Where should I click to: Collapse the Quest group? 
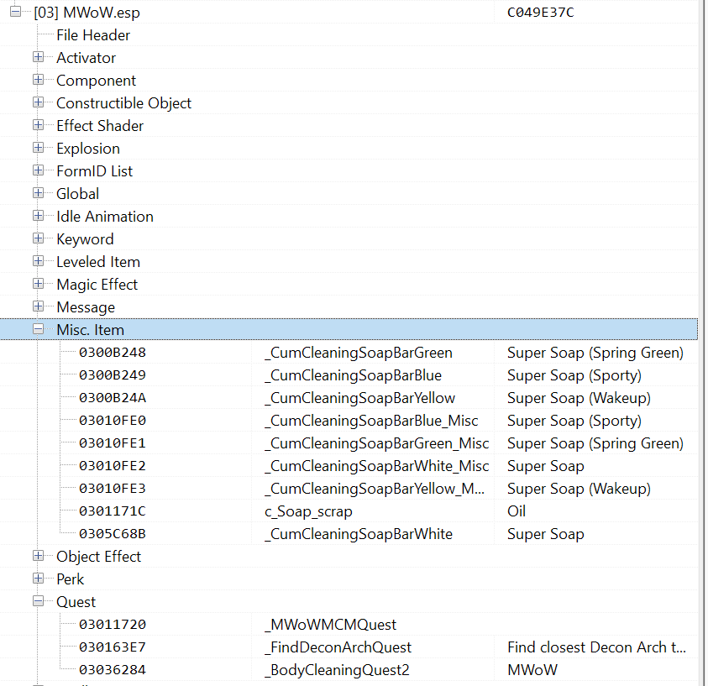39,600
